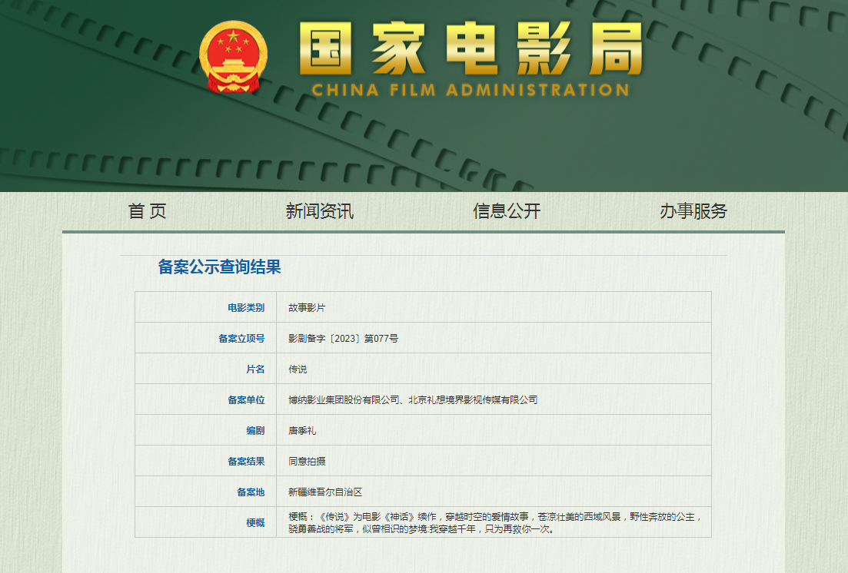This screenshot has width=848, height=573.
Task: Click the synopsis paragraph about 《神话》续作
Action: (x=492, y=522)
